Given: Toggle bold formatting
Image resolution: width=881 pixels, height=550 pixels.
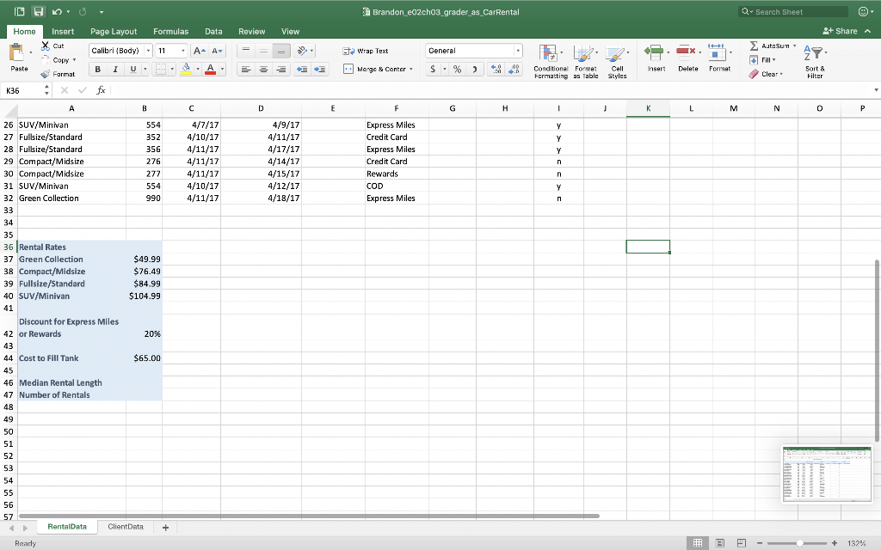Looking at the screenshot, I should point(98,69).
